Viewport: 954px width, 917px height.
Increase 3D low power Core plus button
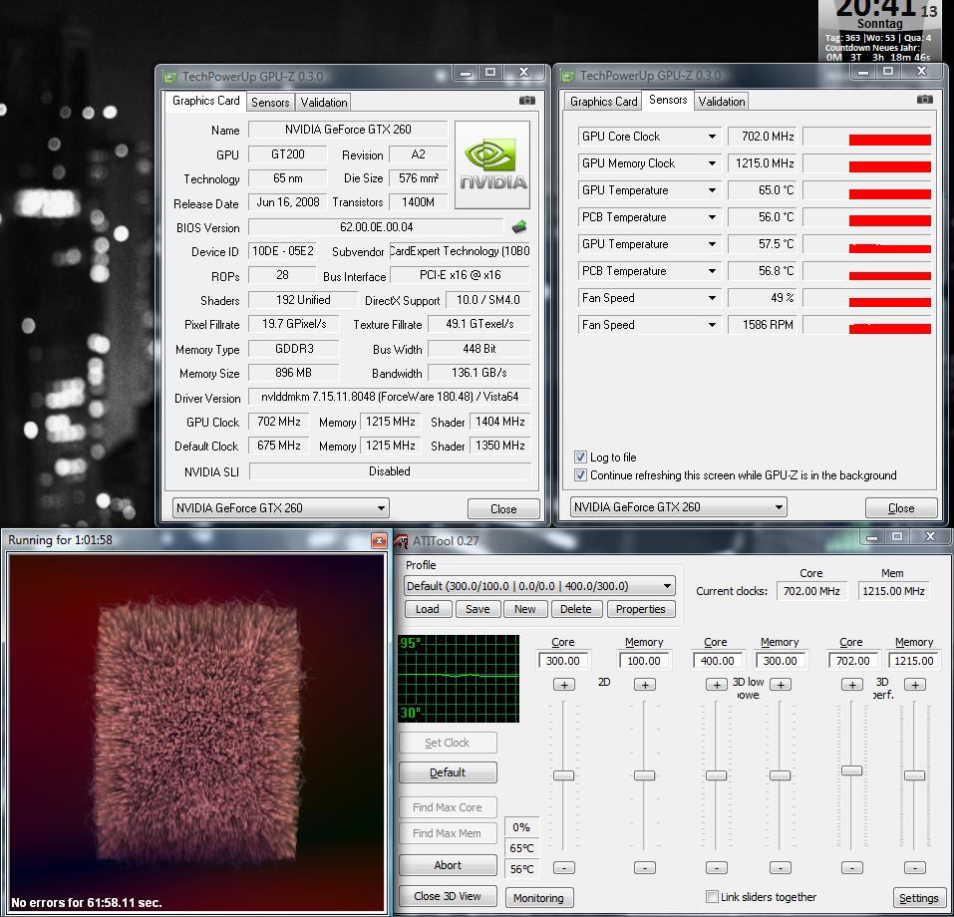[717, 685]
